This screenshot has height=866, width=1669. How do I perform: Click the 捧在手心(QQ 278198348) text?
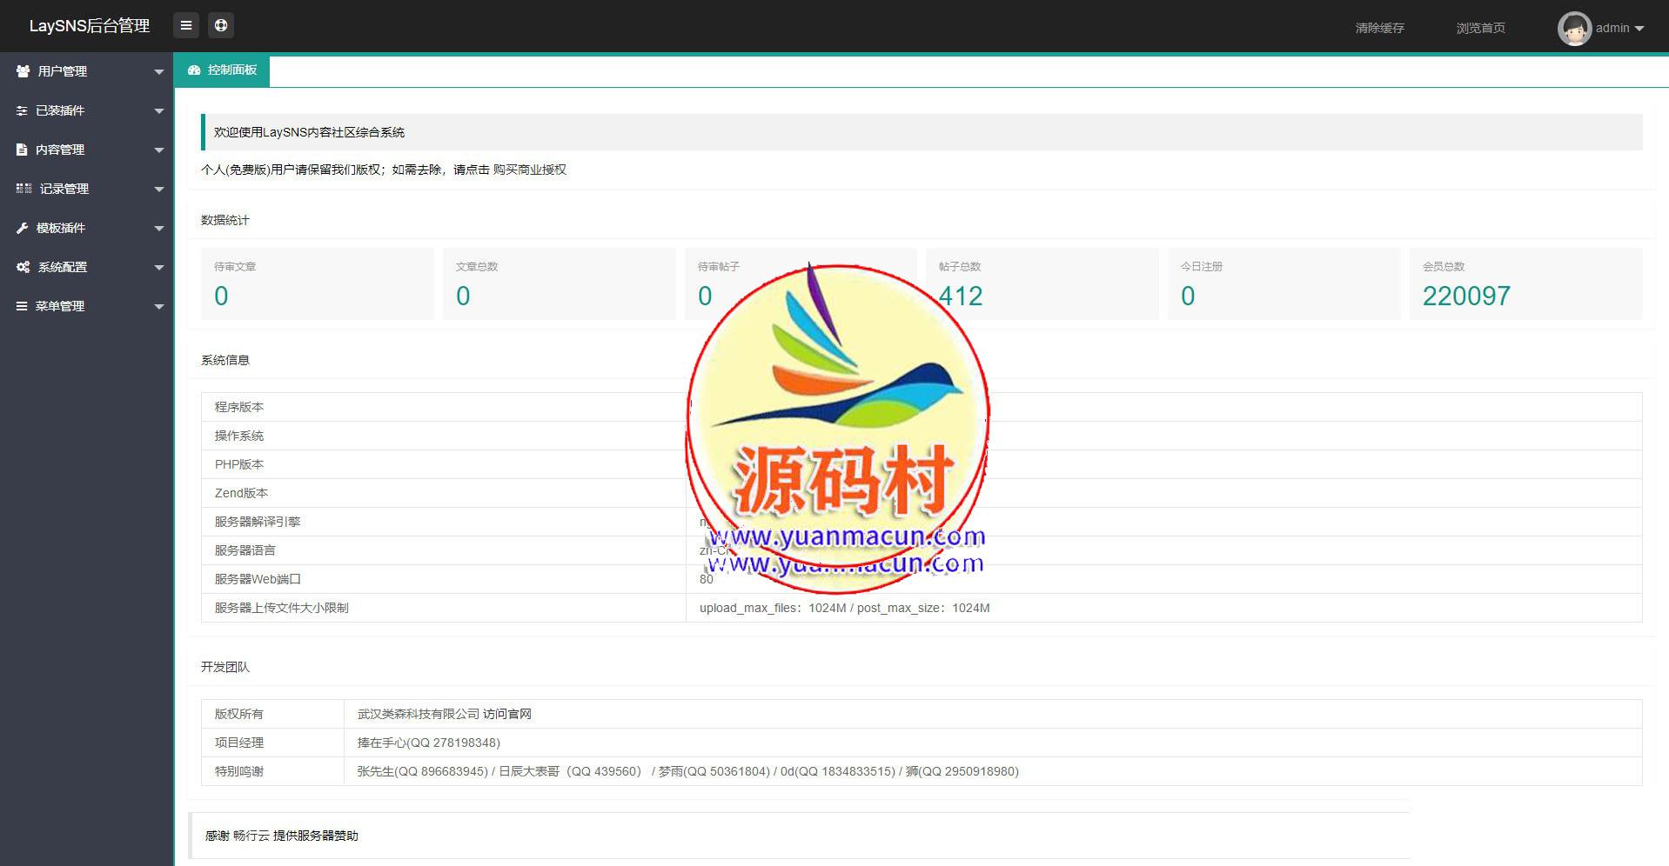coord(429,743)
